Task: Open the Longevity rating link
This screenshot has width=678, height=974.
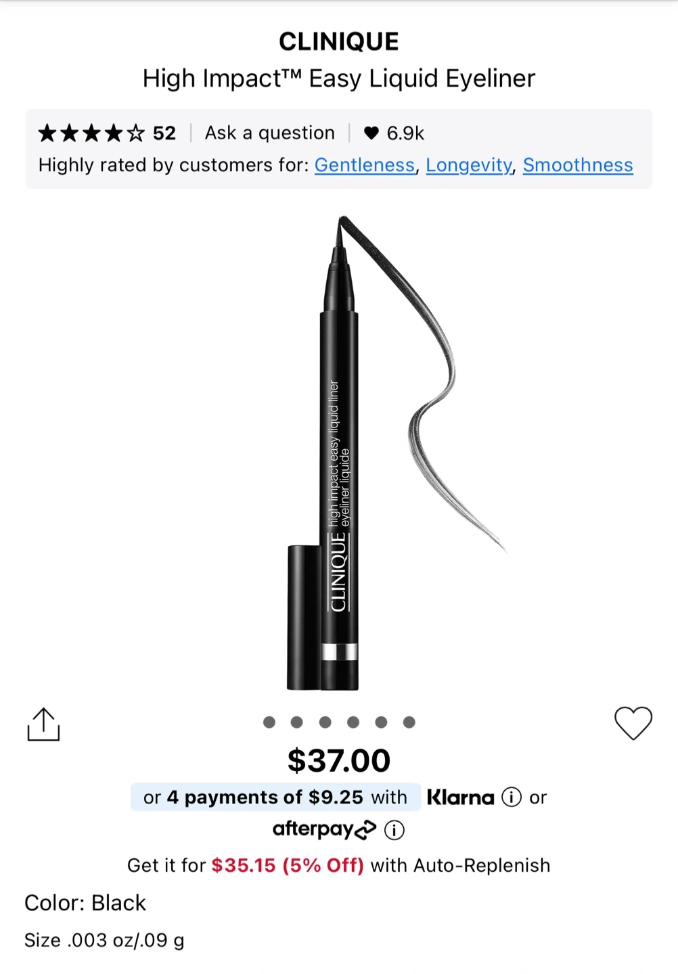Action: [x=469, y=165]
